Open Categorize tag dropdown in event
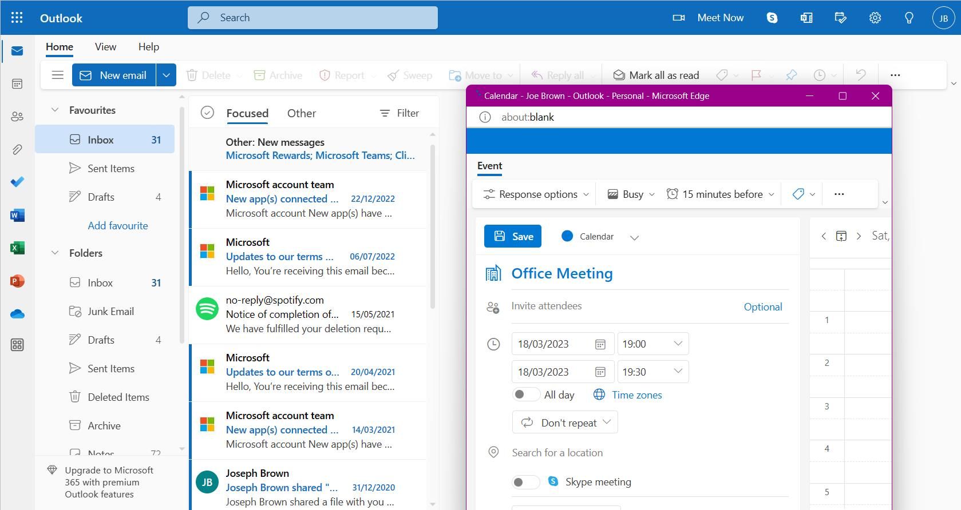Screen dimensions: 961x510 coord(804,194)
